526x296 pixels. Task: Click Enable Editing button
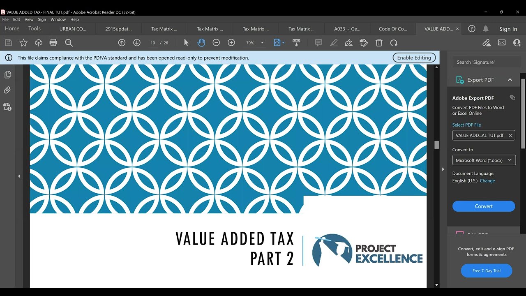pyautogui.click(x=414, y=58)
